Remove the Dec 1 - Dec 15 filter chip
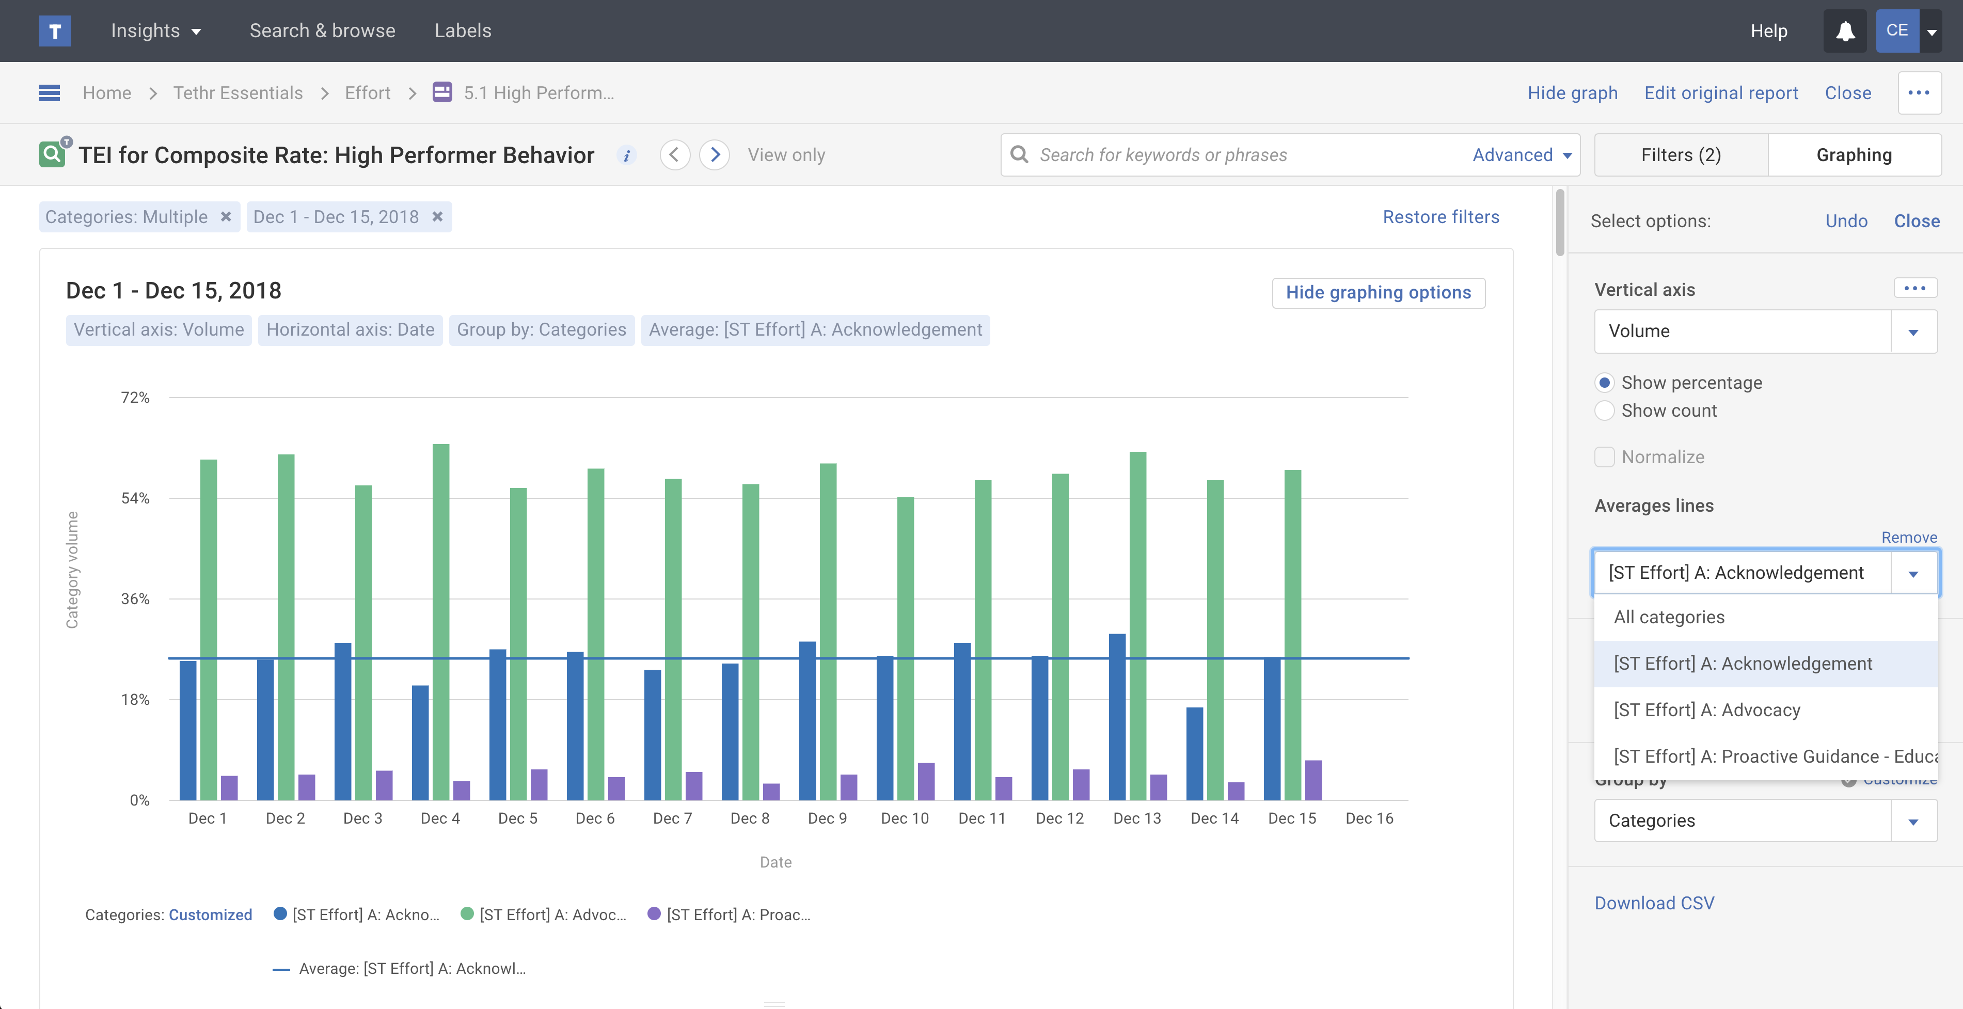The width and height of the screenshot is (1963, 1009). (x=437, y=217)
